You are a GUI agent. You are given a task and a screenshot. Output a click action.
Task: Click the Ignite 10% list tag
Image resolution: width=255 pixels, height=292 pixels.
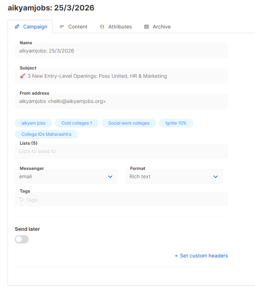(x=176, y=123)
